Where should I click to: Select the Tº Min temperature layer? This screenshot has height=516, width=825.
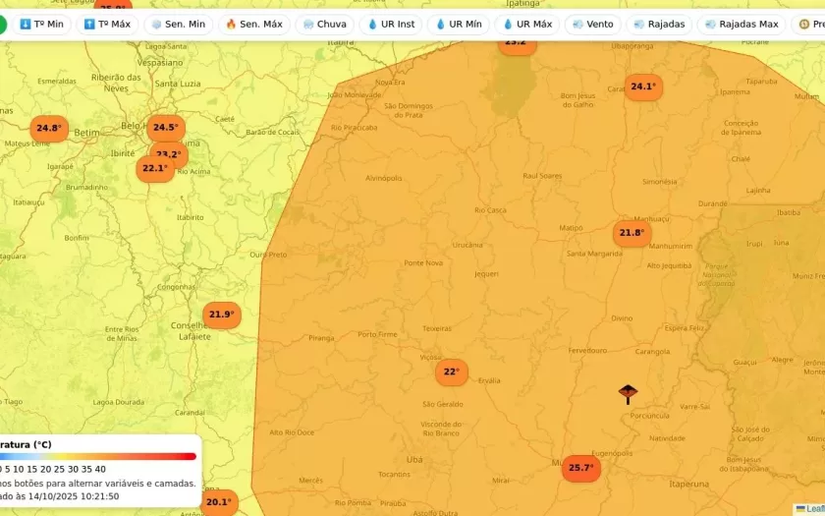pyautogui.click(x=40, y=24)
